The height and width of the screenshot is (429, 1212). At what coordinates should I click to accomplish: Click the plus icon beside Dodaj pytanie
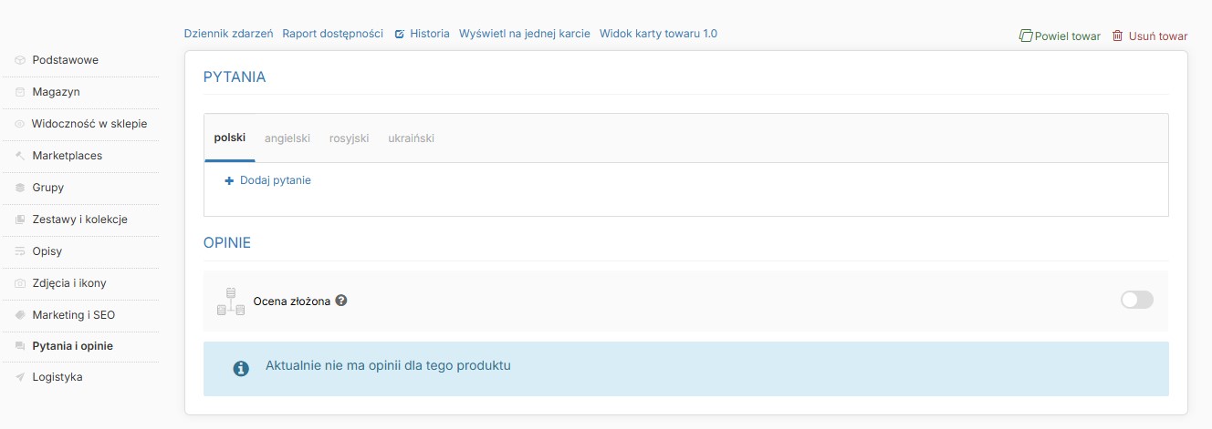(229, 180)
